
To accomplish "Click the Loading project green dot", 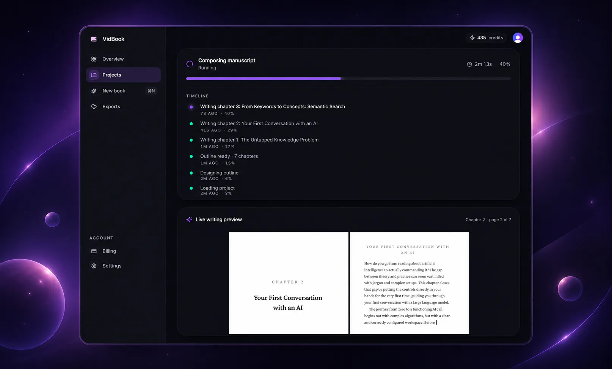I will pyautogui.click(x=191, y=188).
